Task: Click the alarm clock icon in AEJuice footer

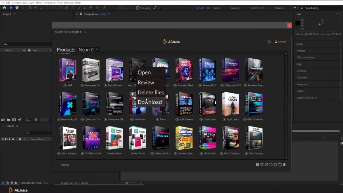Action: (262, 164)
